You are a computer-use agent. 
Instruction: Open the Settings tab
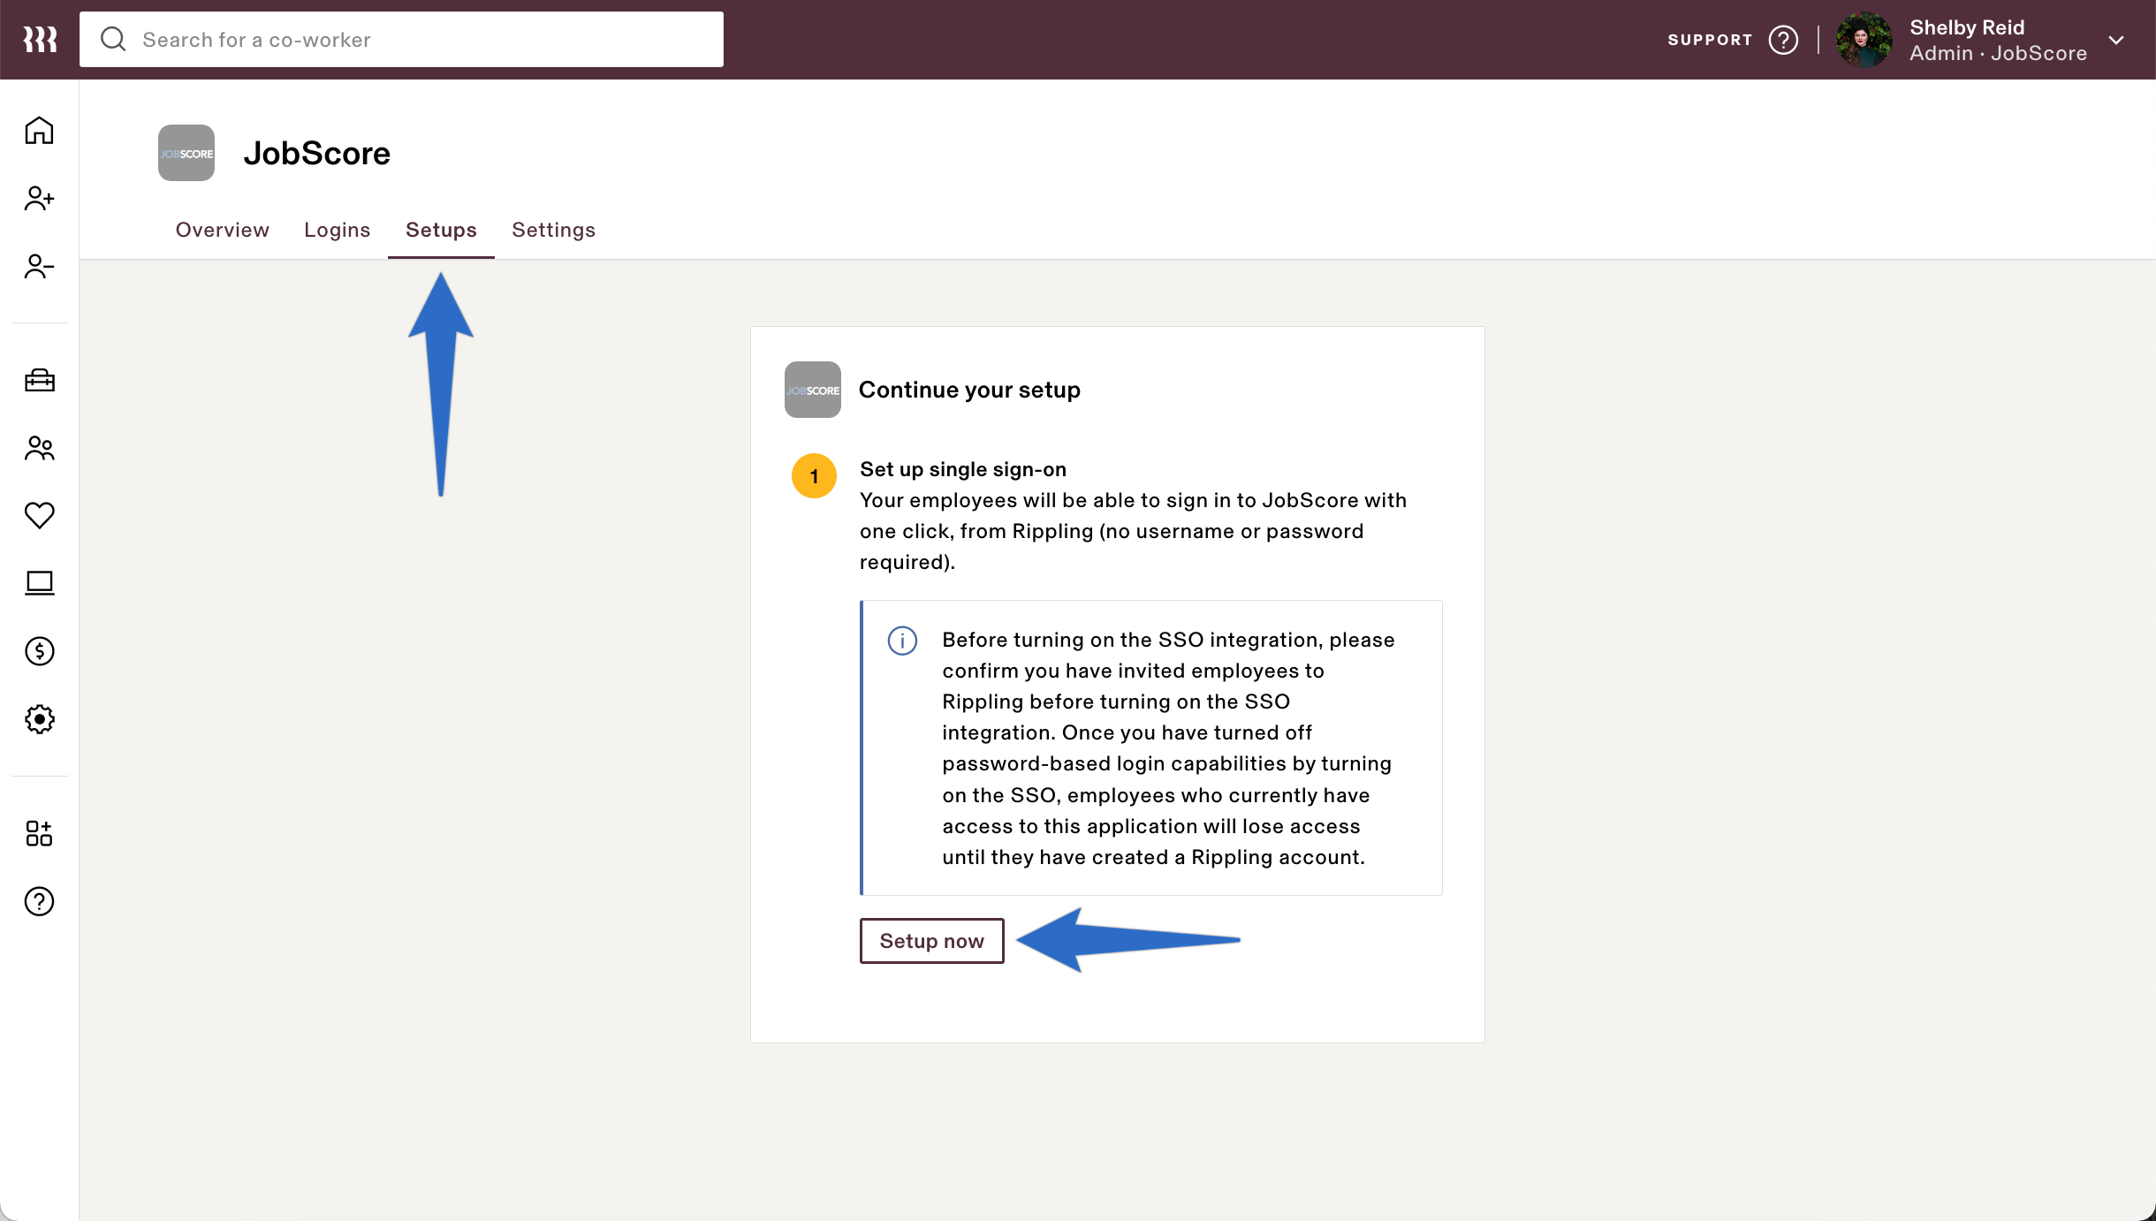click(553, 230)
